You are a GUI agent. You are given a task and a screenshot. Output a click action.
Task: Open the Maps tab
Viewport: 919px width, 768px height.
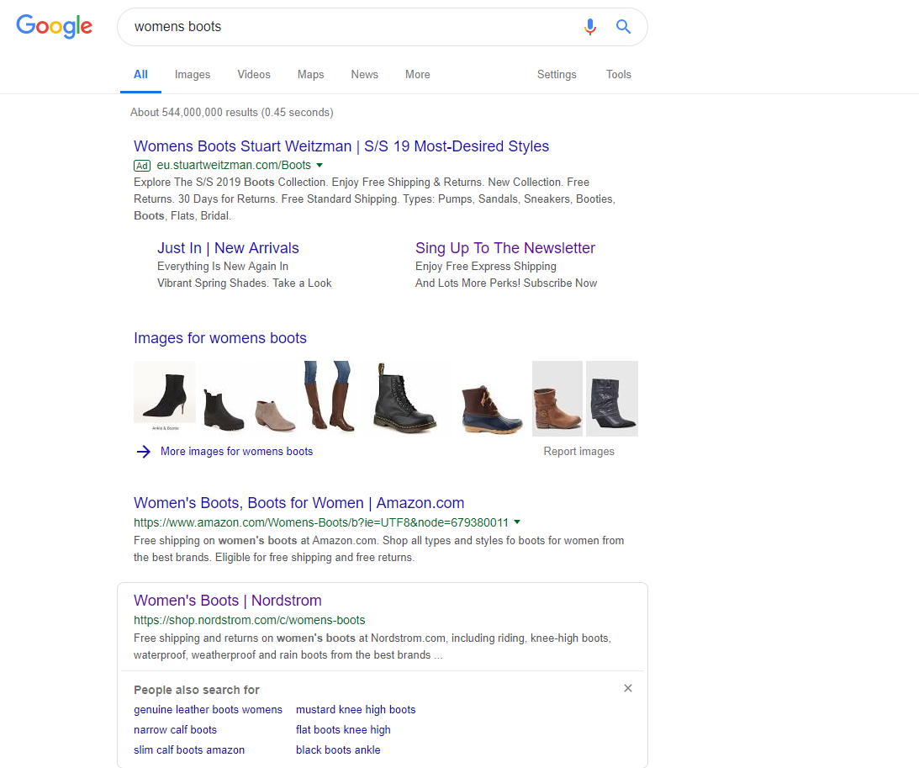(x=310, y=75)
